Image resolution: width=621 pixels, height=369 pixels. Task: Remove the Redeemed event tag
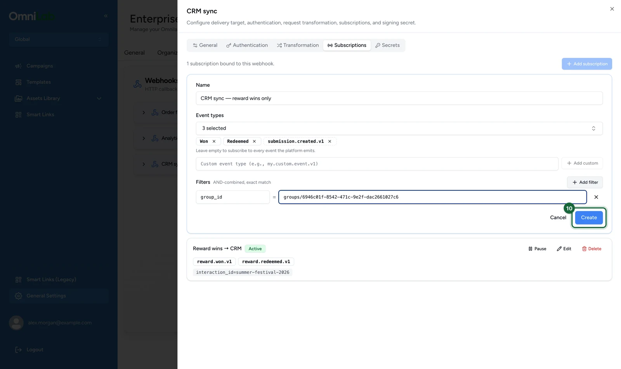coord(254,141)
